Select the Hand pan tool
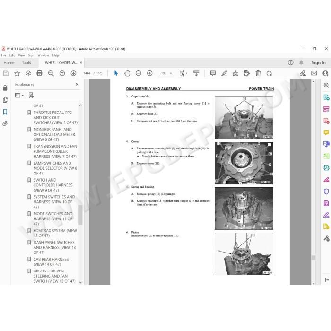 pos(127,73)
